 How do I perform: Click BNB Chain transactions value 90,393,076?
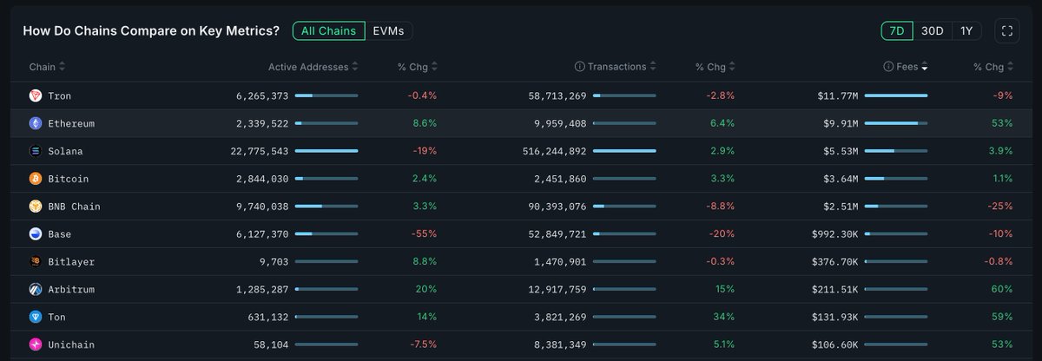click(557, 207)
